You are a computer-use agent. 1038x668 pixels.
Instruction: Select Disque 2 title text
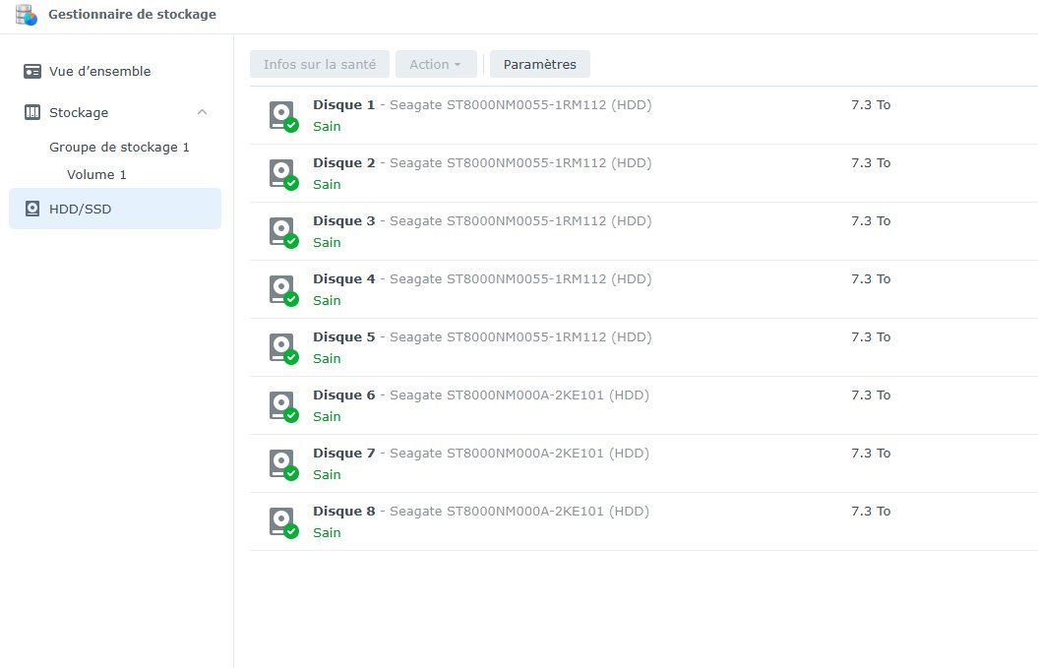(x=344, y=163)
